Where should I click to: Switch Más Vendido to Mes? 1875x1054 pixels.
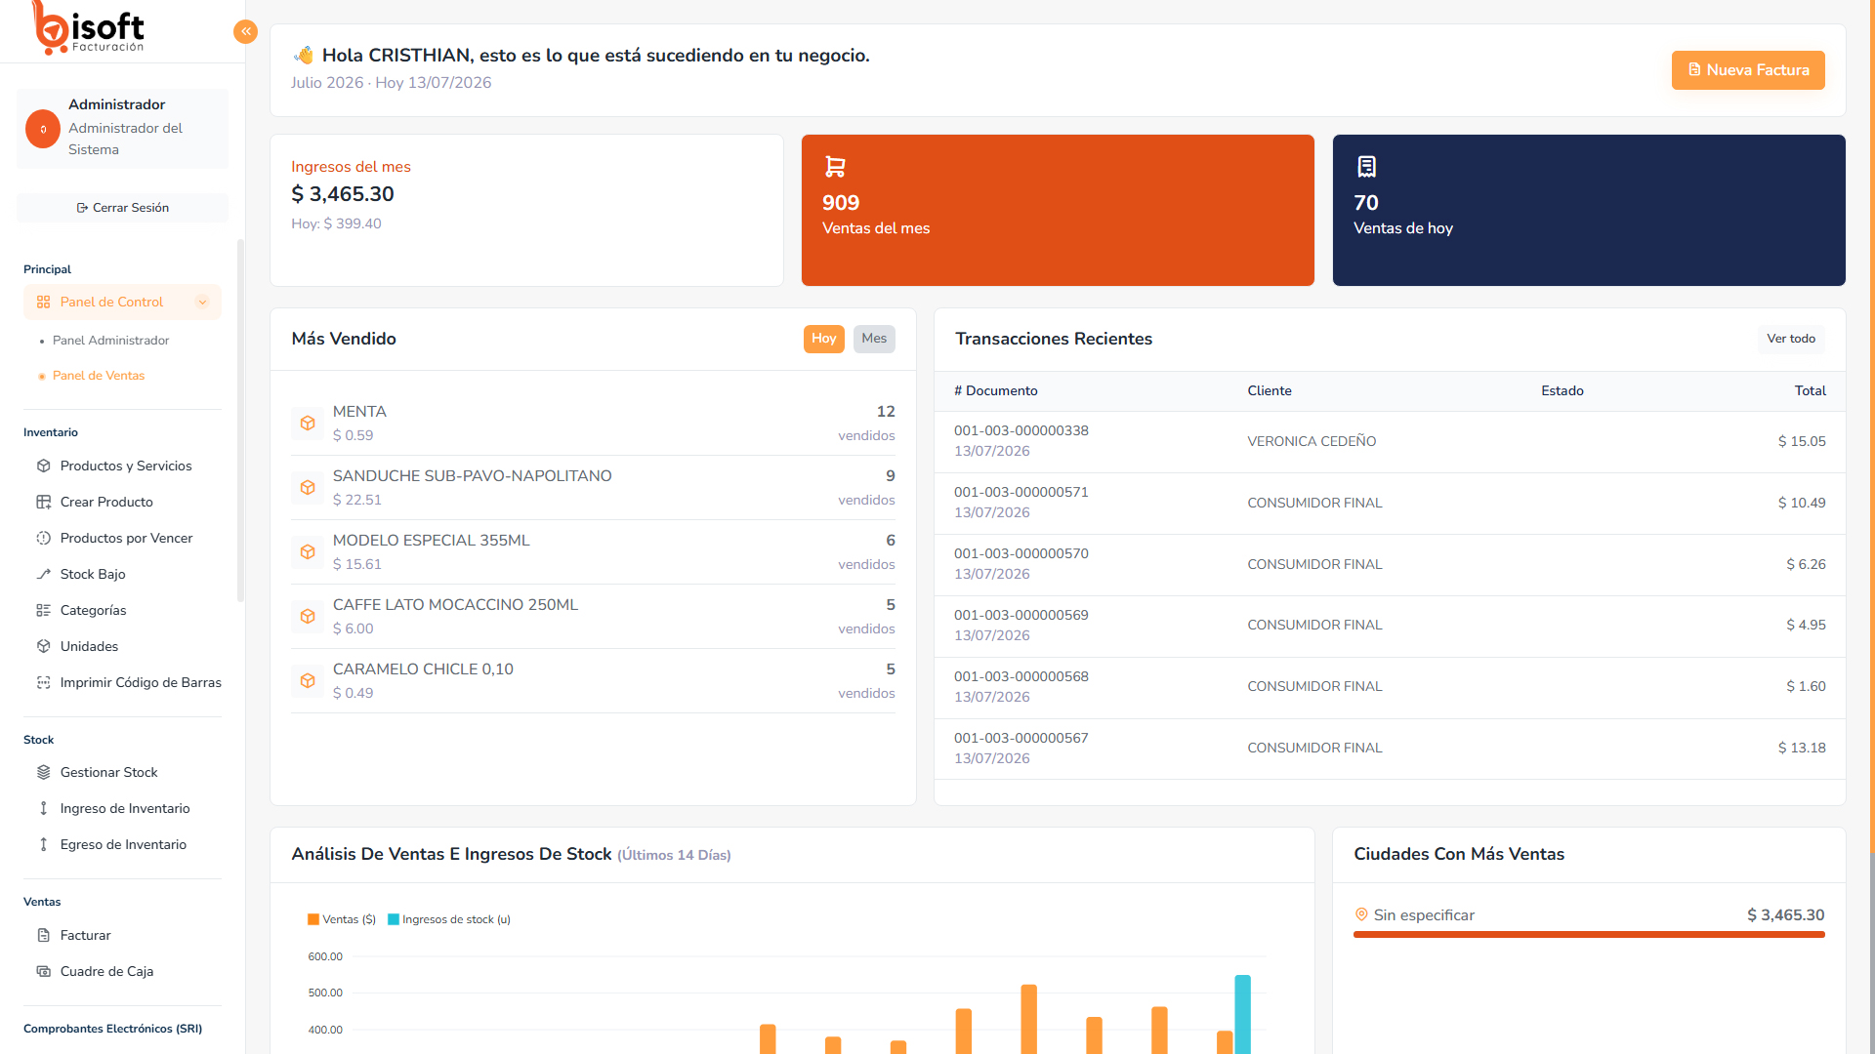tap(874, 339)
